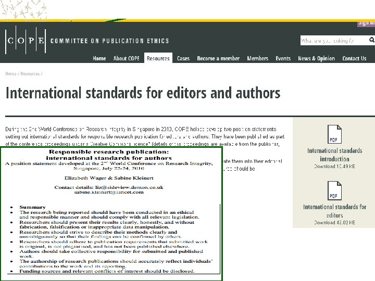
Task: Click the Sign in link
Action: (366, 23)
